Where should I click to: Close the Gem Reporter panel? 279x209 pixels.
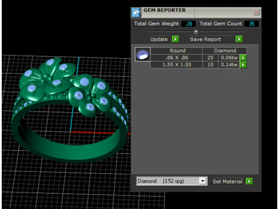(256, 12)
